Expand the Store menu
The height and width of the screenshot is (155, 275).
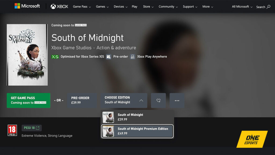tap(148, 7)
